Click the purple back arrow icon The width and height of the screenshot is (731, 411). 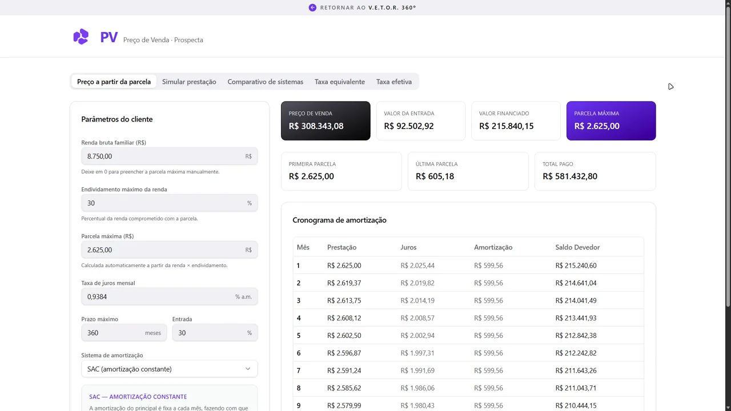click(x=312, y=7)
